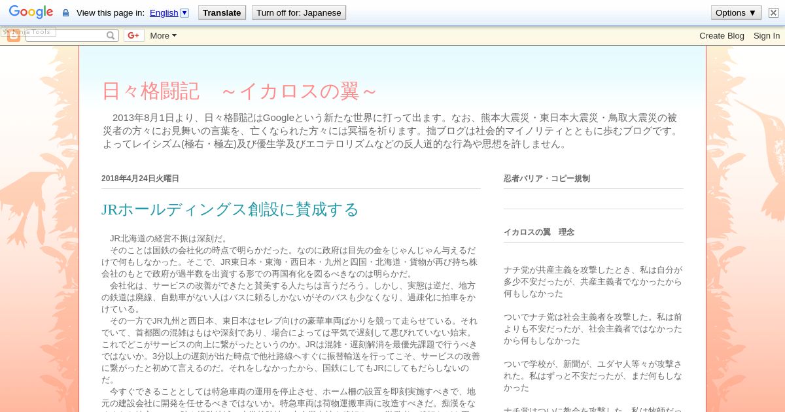Click the English language link
Screen dimensions: 785x412
tap(164, 12)
